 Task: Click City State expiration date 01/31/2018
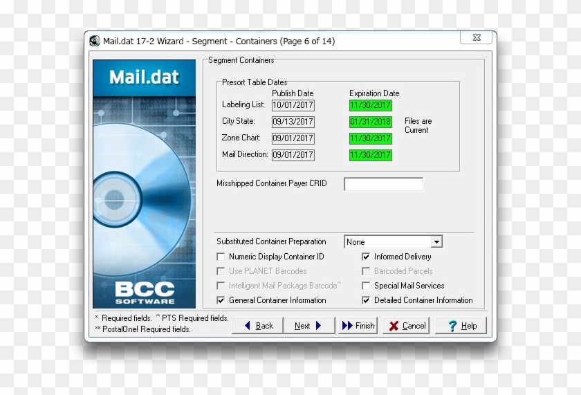coord(371,122)
